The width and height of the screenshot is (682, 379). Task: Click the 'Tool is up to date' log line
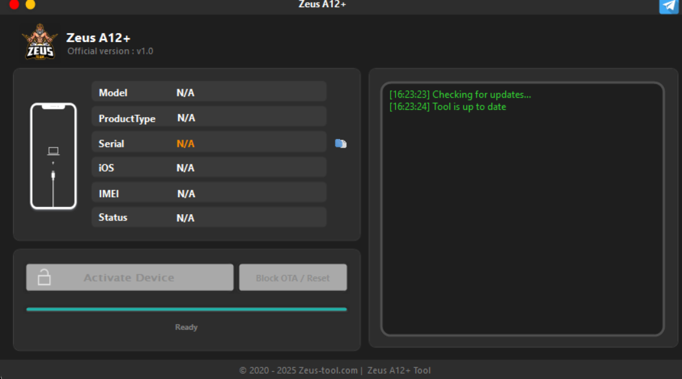click(x=448, y=107)
